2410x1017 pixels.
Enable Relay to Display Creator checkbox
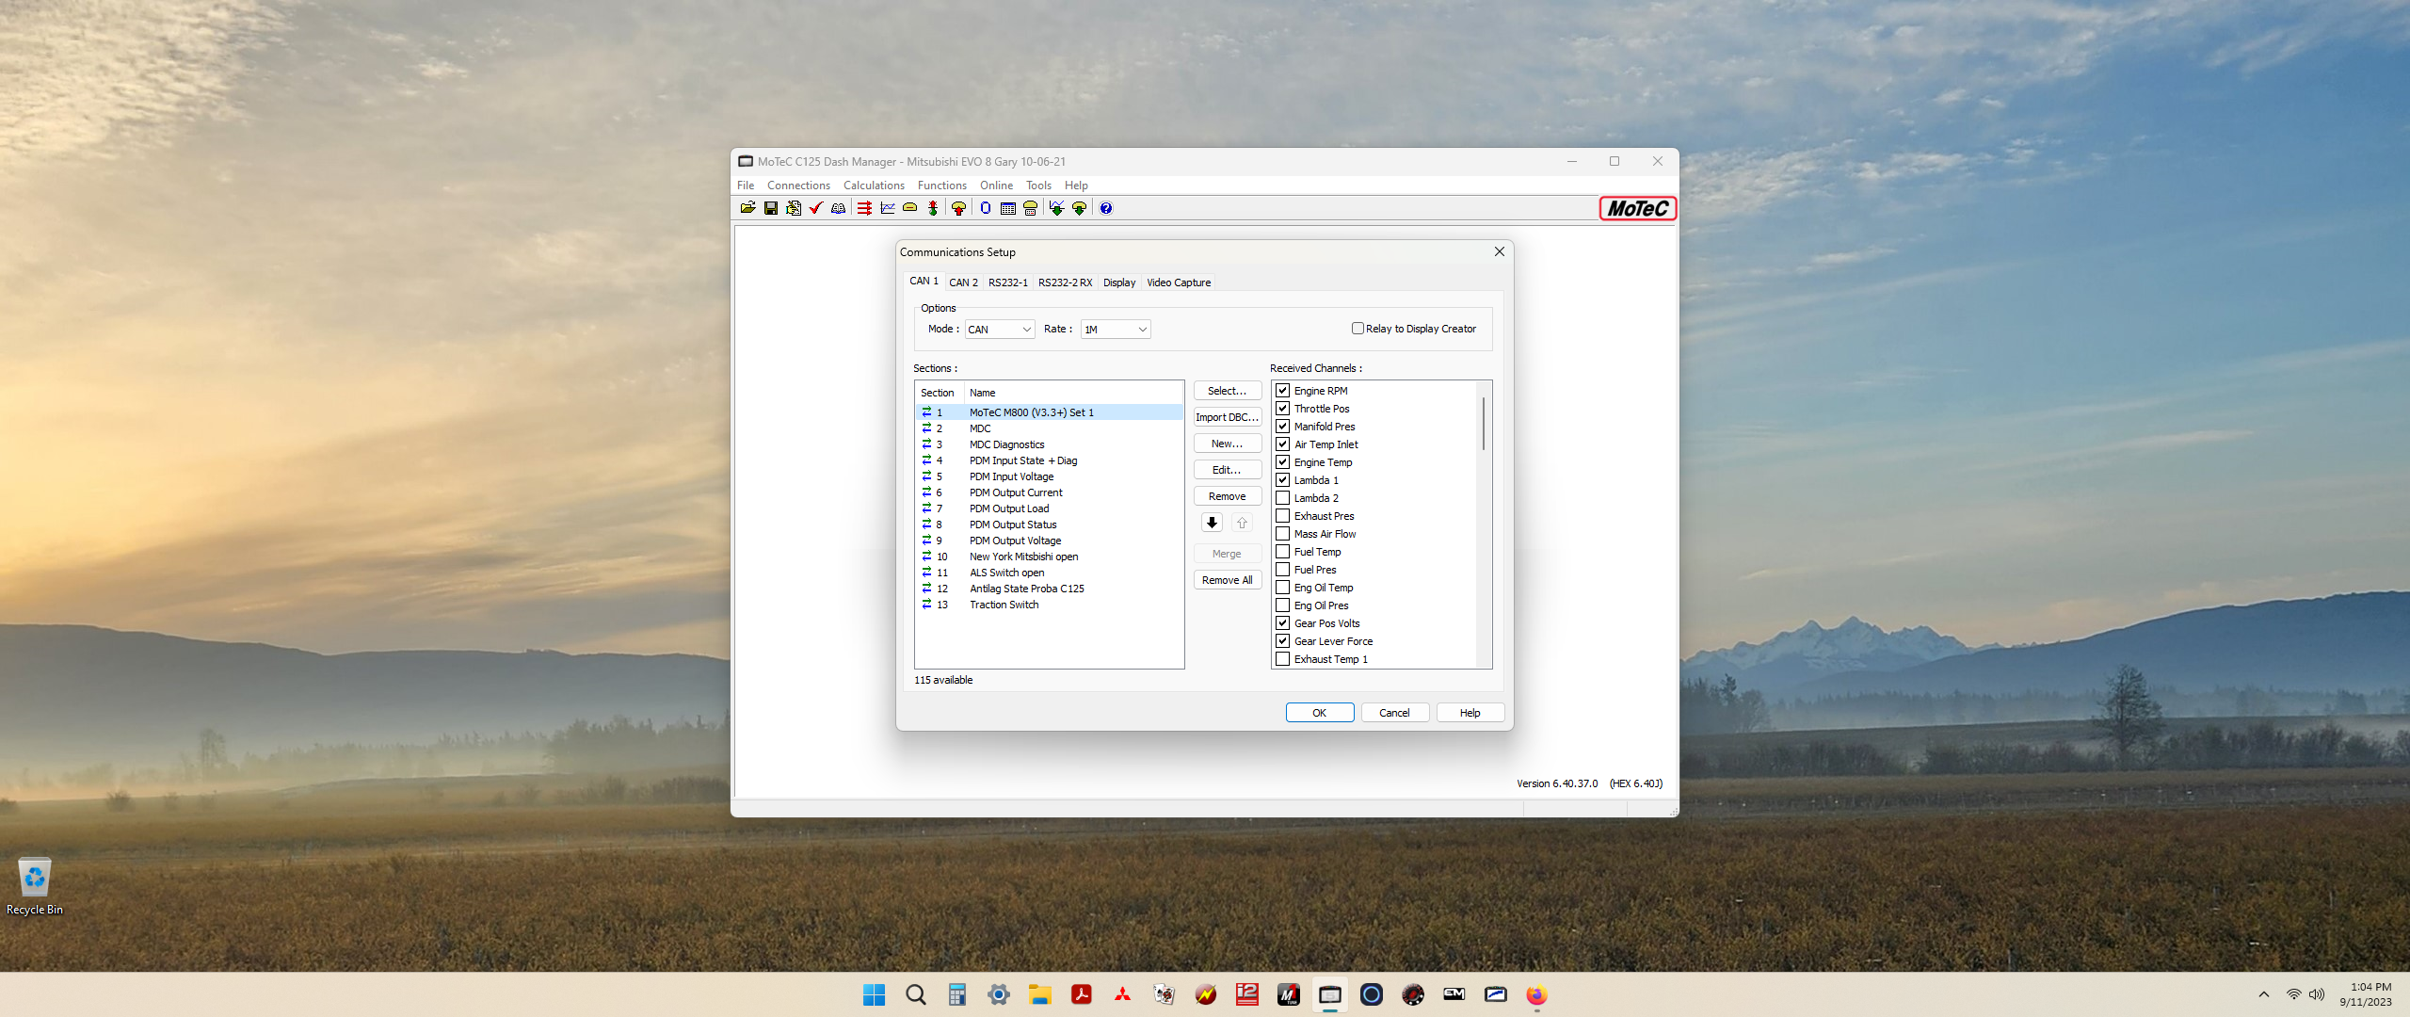pos(1358,329)
